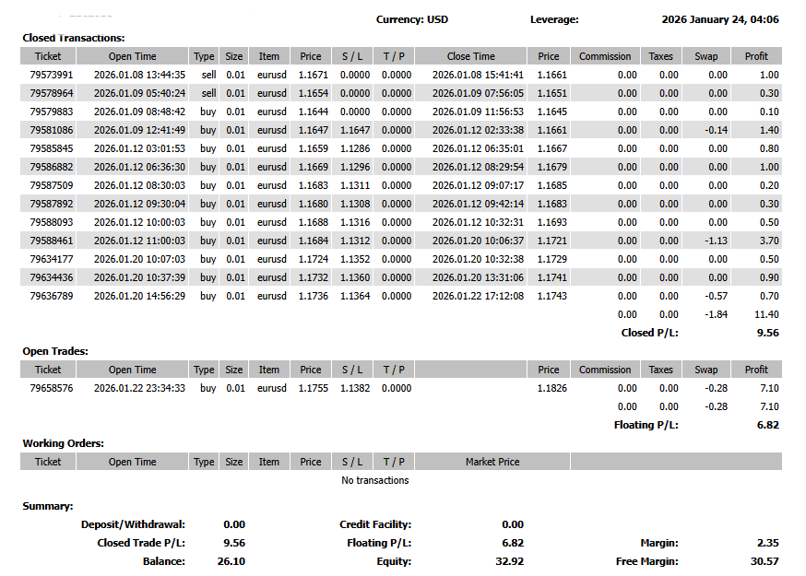Click open trade ticket 79658576
This screenshot has height=576, width=806.
pos(52,388)
